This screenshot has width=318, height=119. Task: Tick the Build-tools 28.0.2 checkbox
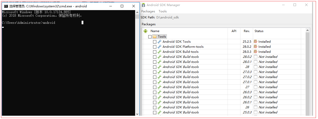click(155, 57)
